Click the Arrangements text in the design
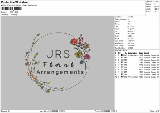This screenshot has height=113, width=160. click(x=60, y=72)
